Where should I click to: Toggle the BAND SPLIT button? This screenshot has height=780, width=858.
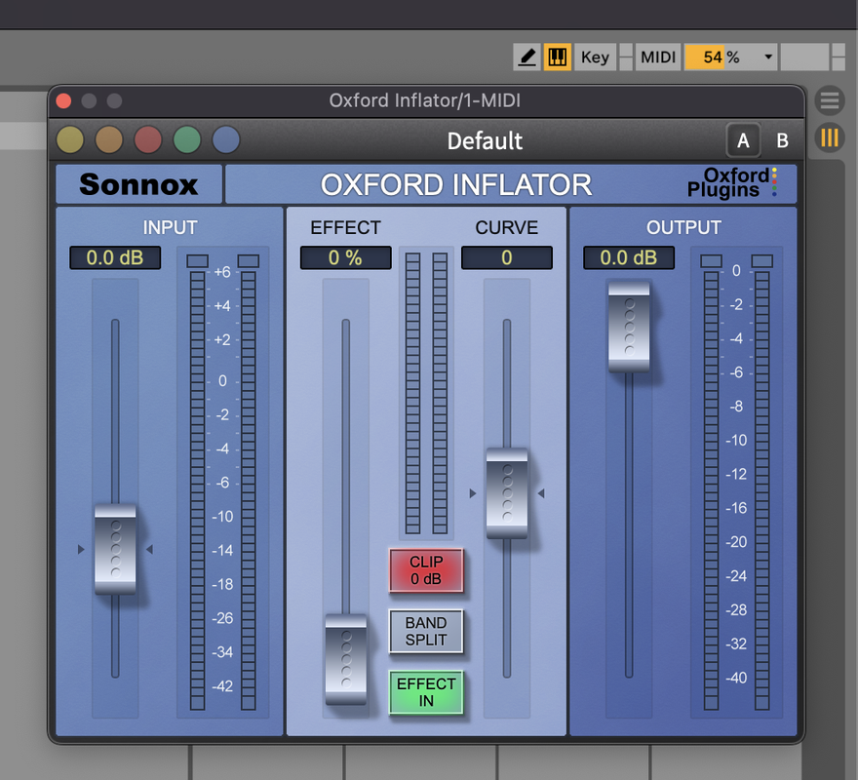(x=426, y=631)
